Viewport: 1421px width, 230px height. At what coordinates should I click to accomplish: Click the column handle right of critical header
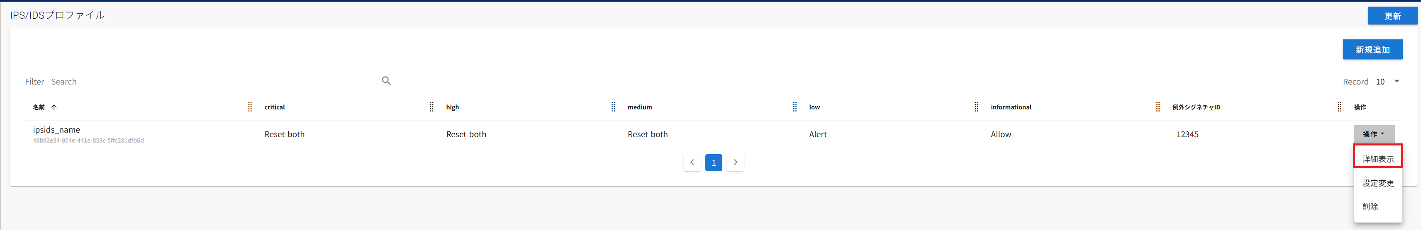coord(431,107)
